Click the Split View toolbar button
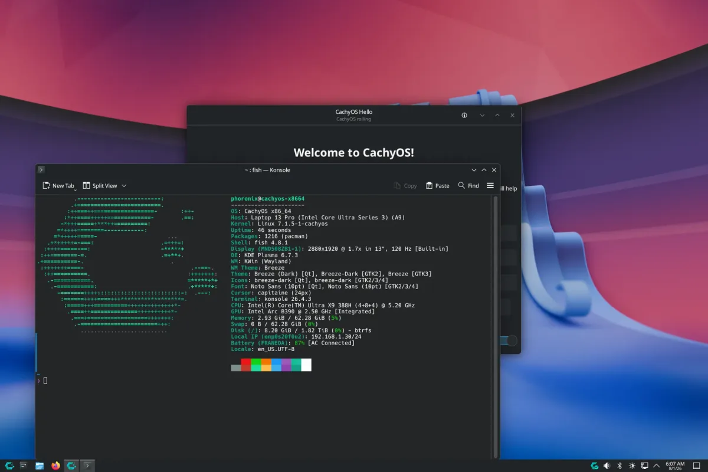 (100, 185)
